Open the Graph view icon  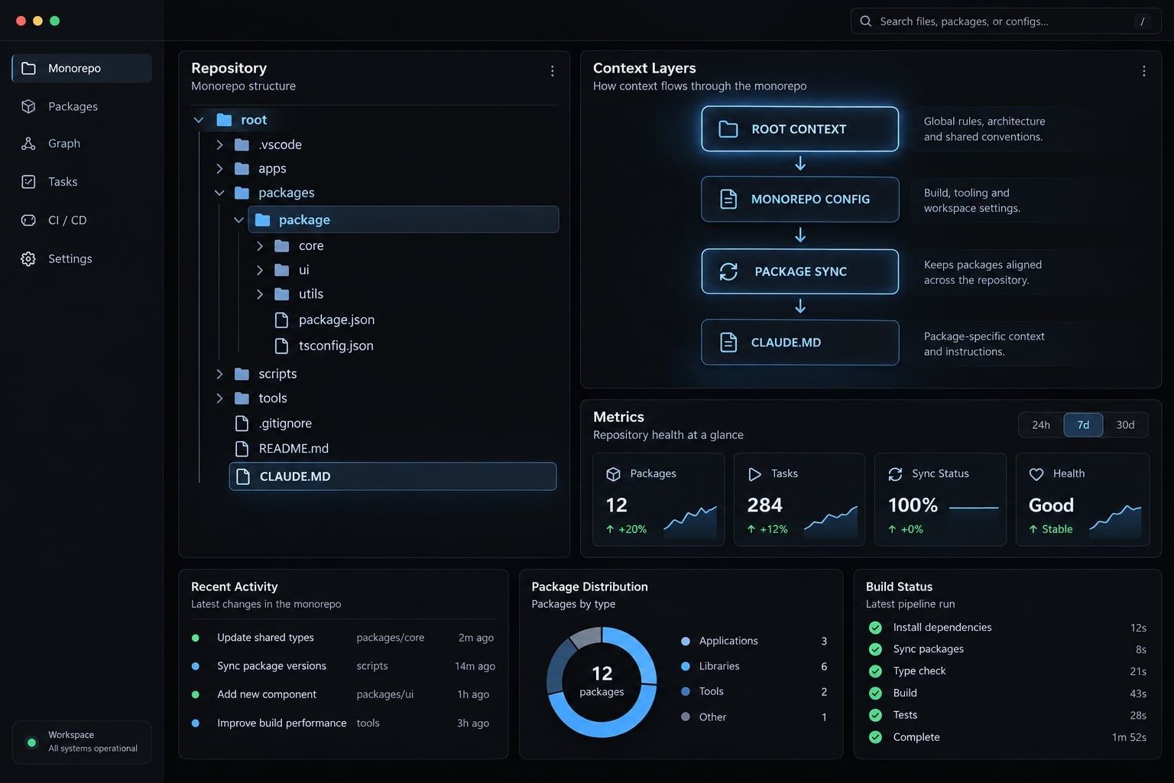28,144
